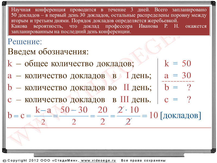Click the line "количество докладов в I день;"

click(88, 76)
